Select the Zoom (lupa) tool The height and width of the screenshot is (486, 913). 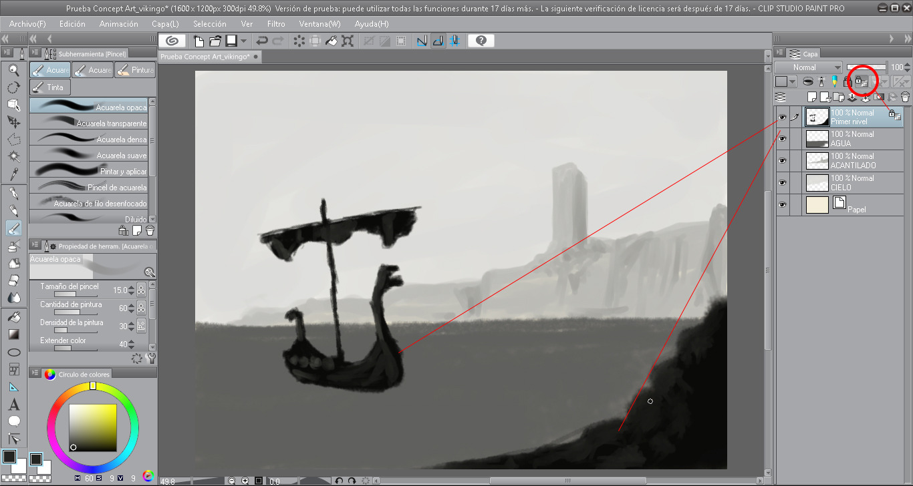pyautogui.click(x=13, y=69)
